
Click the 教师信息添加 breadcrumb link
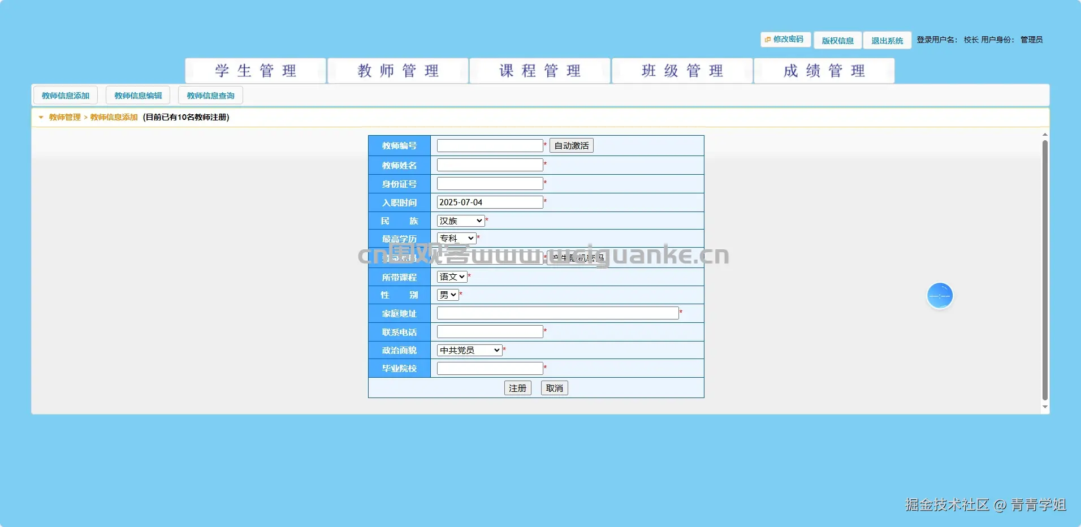click(114, 117)
